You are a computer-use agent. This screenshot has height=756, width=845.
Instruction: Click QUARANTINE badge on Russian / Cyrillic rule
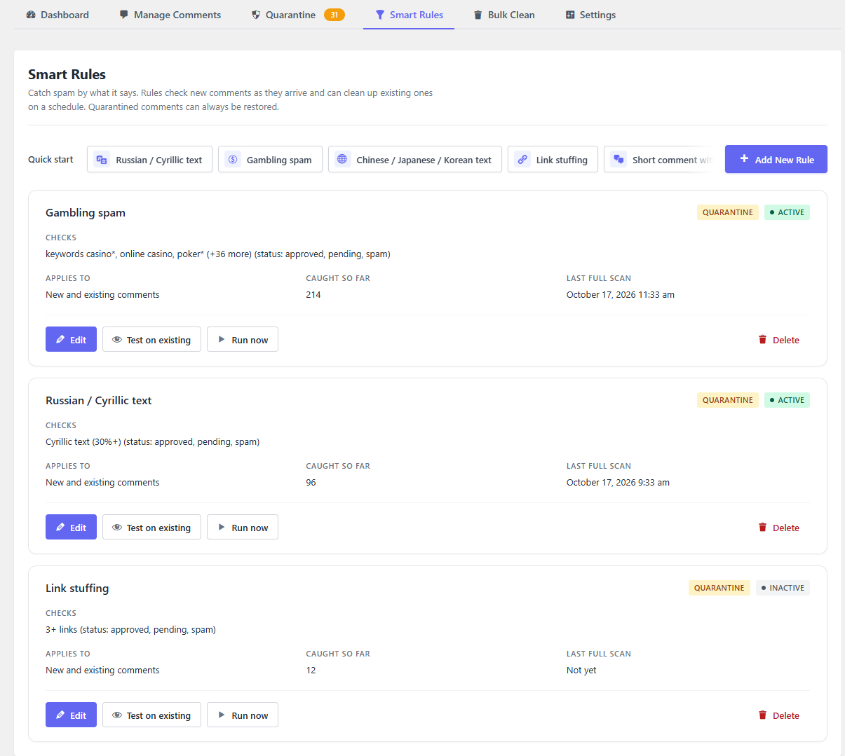click(728, 400)
